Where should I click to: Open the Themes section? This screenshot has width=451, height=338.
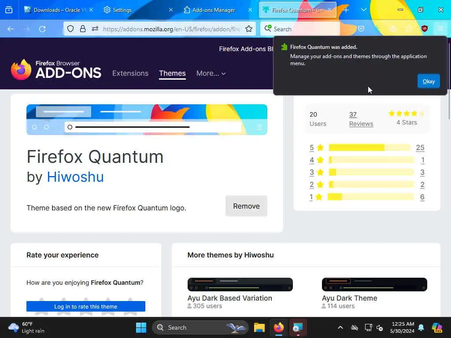coord(172,73)
